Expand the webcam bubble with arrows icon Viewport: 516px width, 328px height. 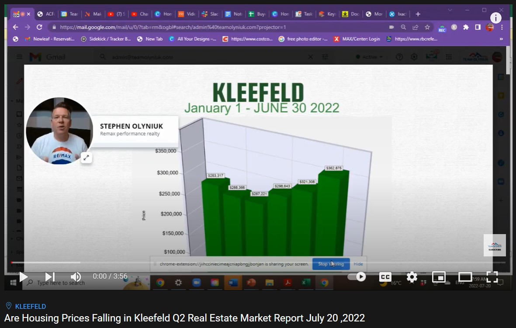(86, 158)
